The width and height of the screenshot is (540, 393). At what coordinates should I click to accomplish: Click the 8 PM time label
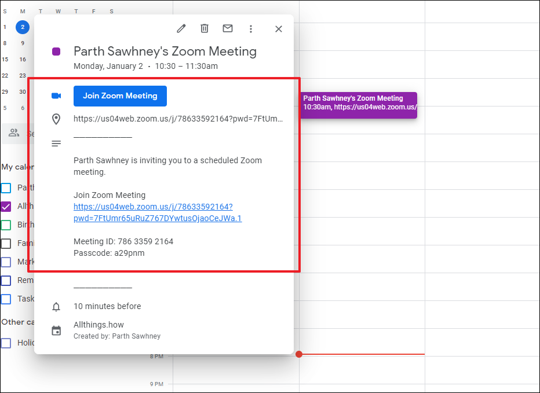[156, 357]
